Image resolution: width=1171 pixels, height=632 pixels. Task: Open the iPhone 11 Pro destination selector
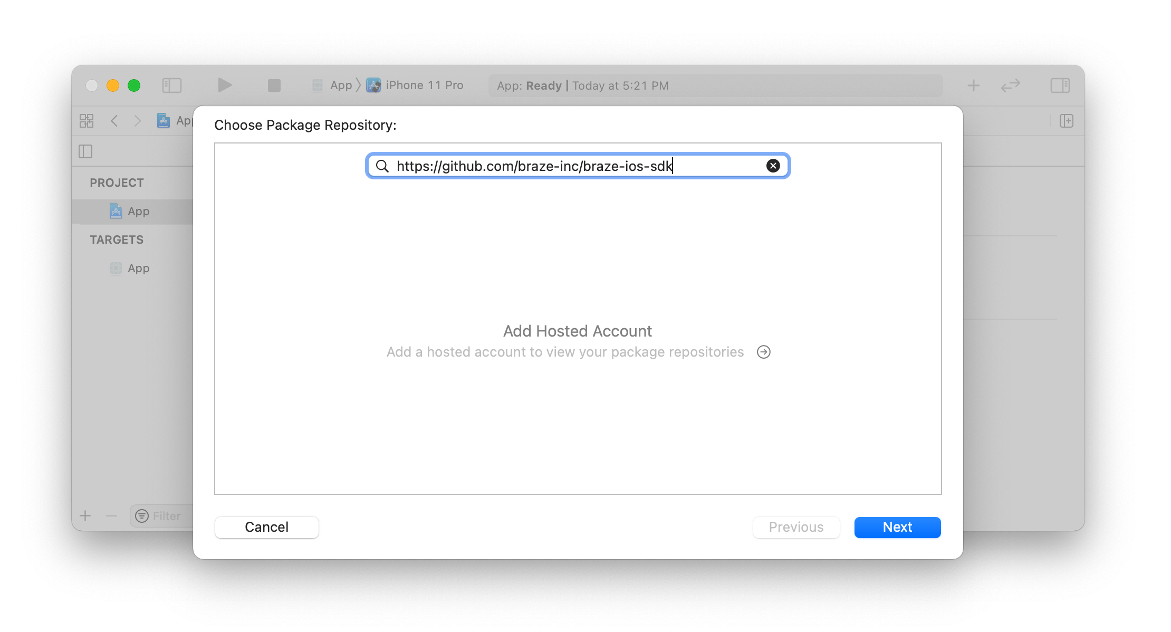tap(424, 85)
